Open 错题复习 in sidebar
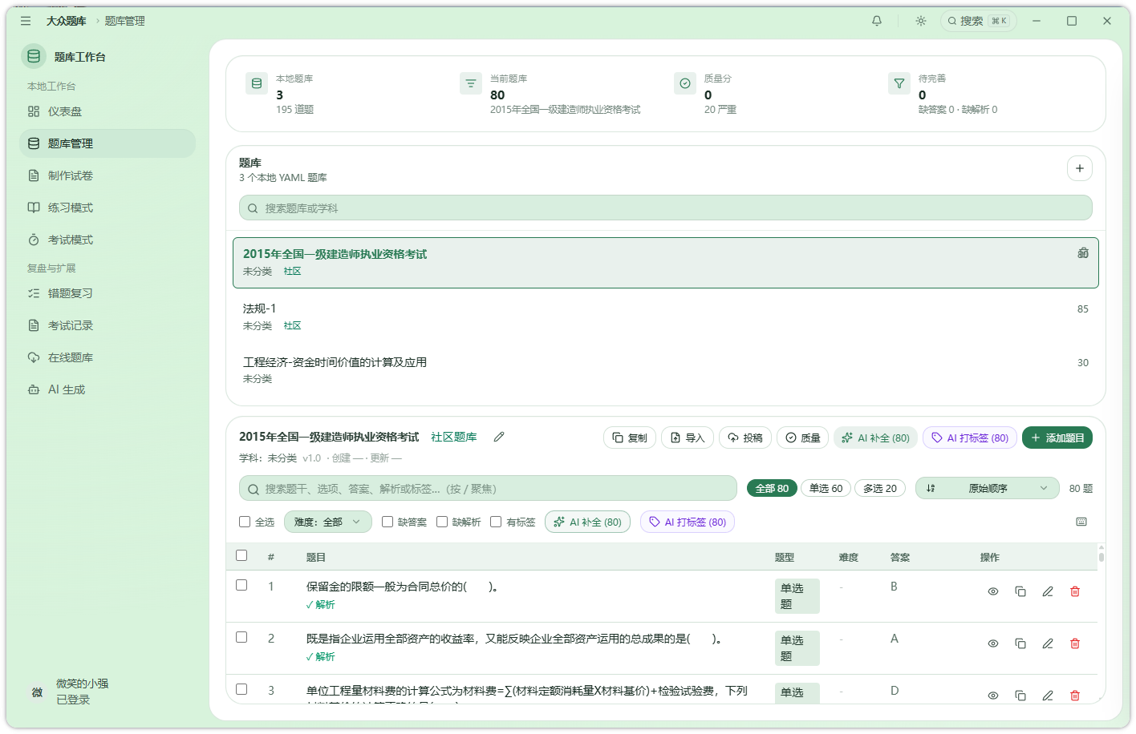Viewport: 1136px width, 734px height. click(x=108, y=293)
